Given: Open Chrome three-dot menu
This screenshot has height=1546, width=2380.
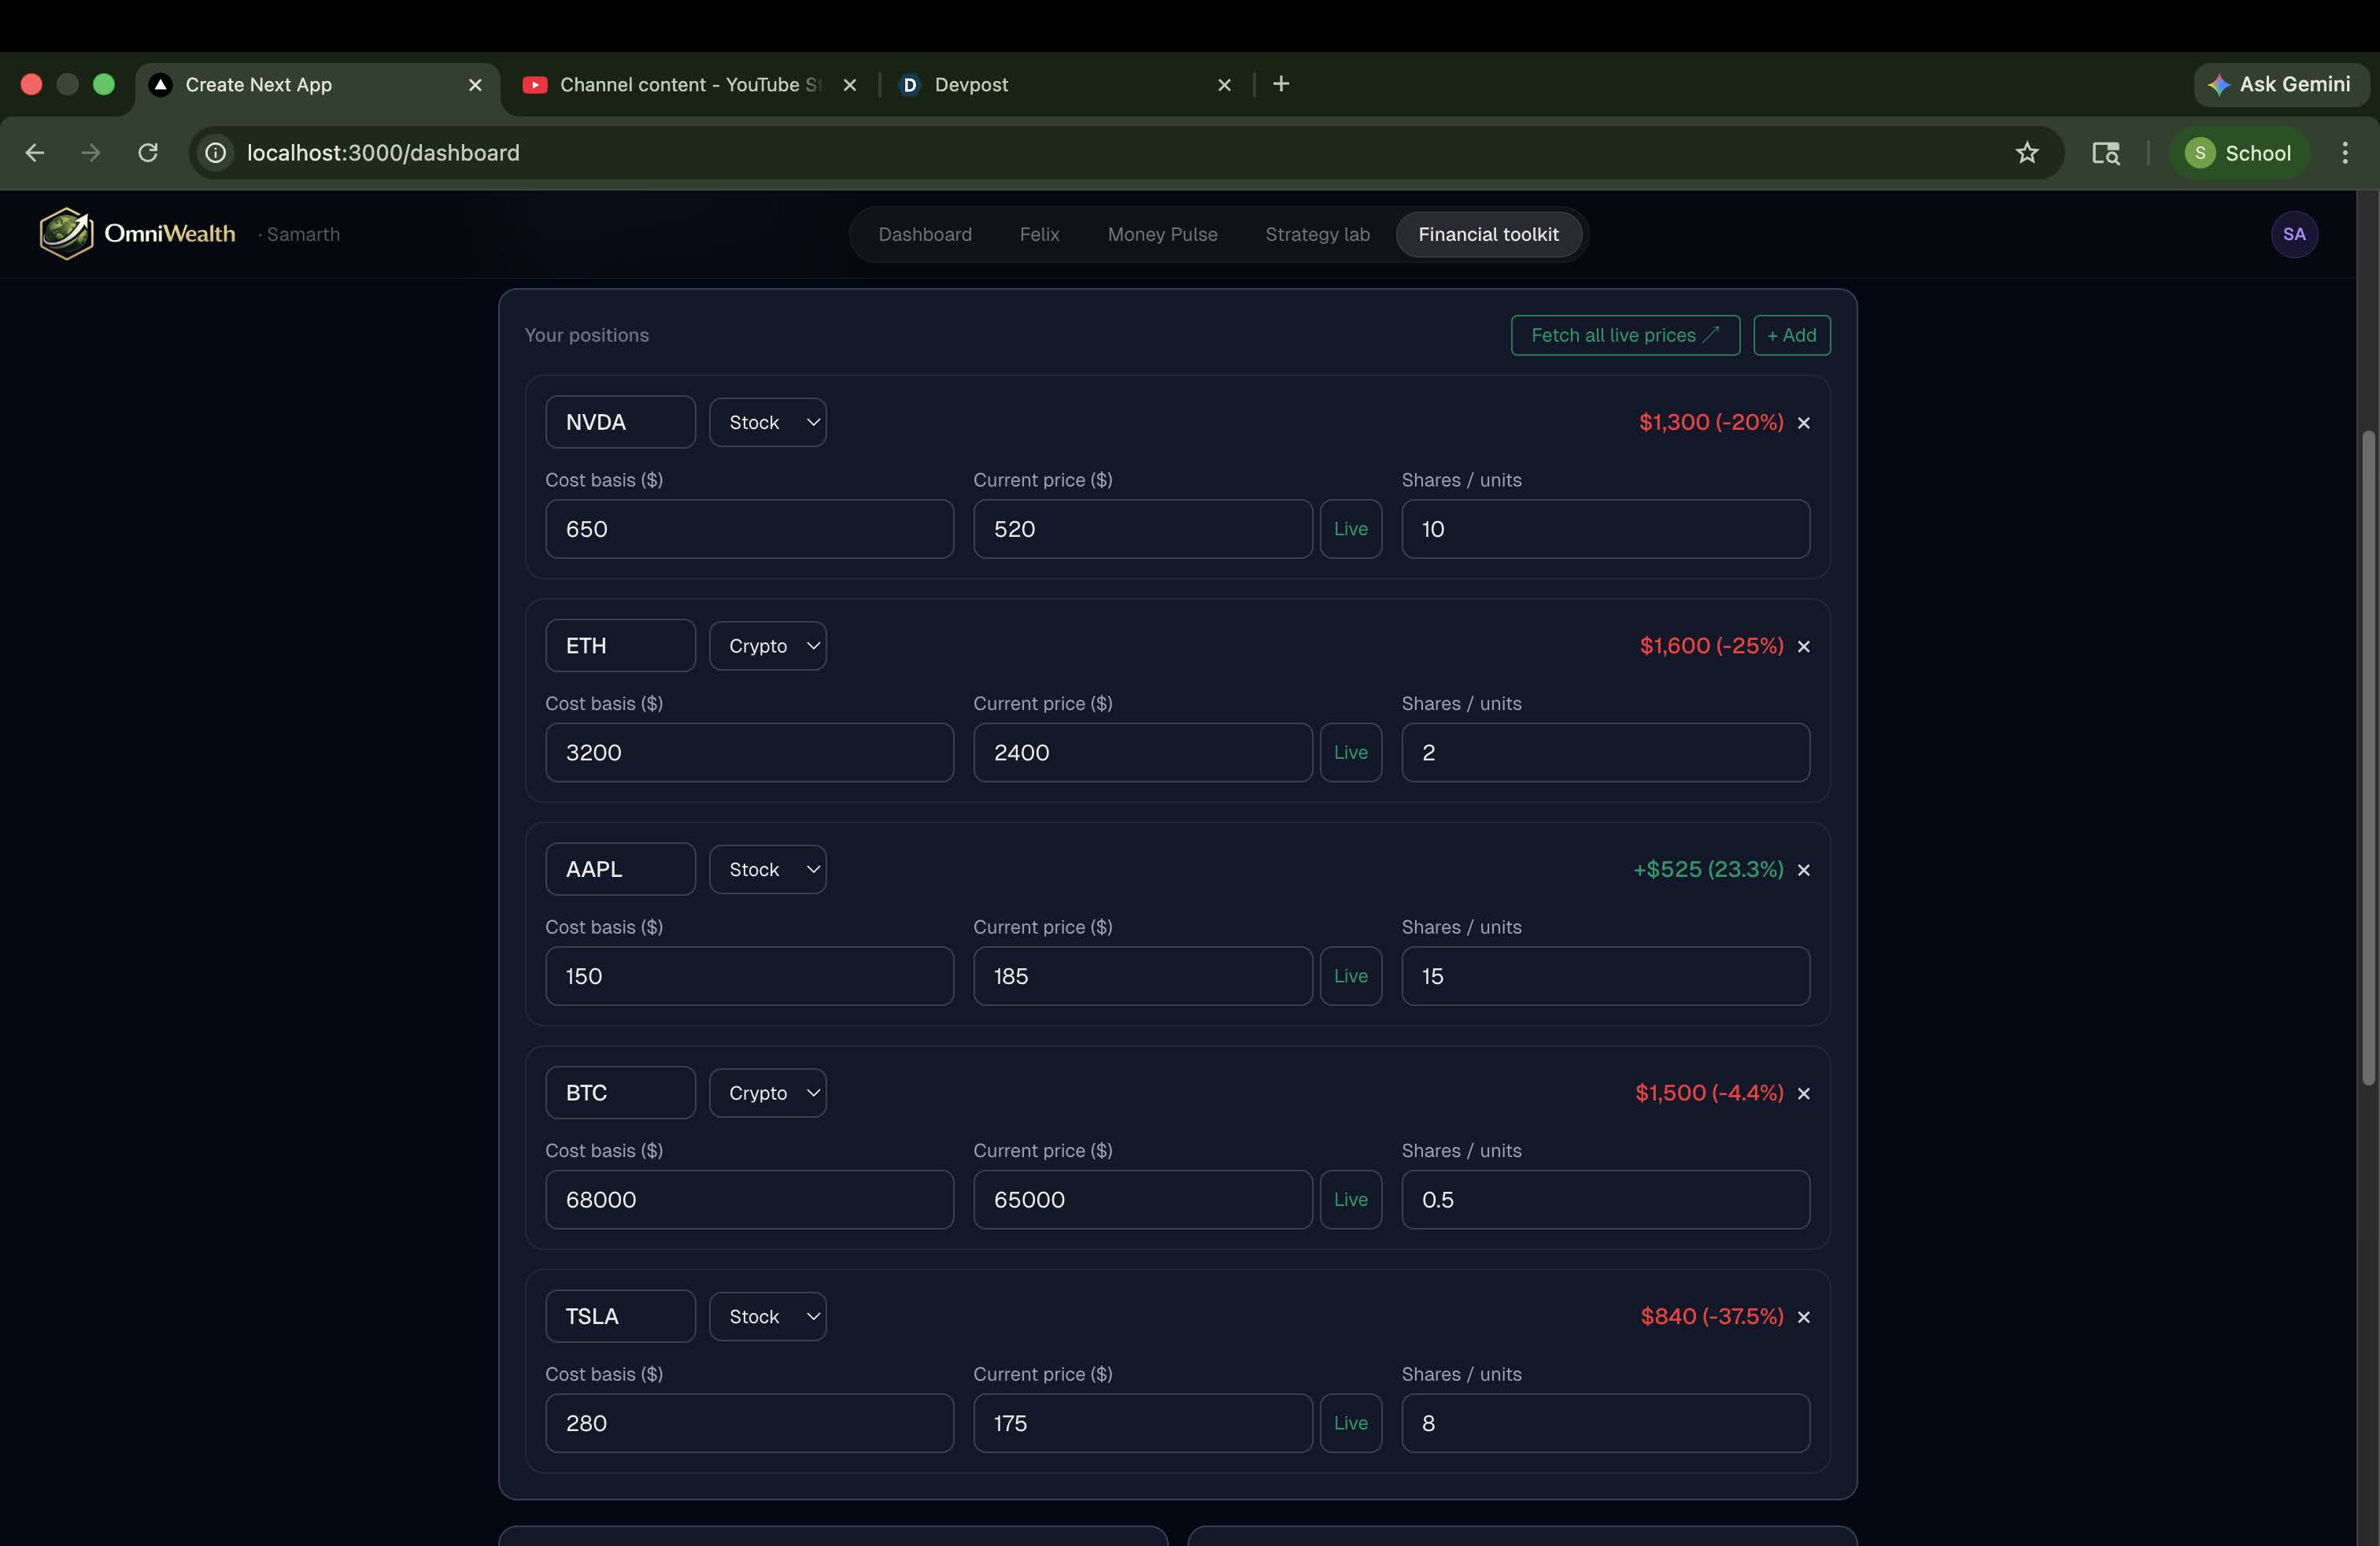Looking at the screenshot, I should click(x=2344, y=153).
